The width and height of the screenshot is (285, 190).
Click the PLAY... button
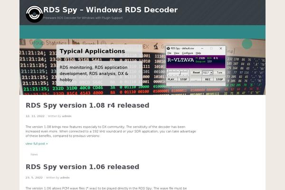(172, 79)
